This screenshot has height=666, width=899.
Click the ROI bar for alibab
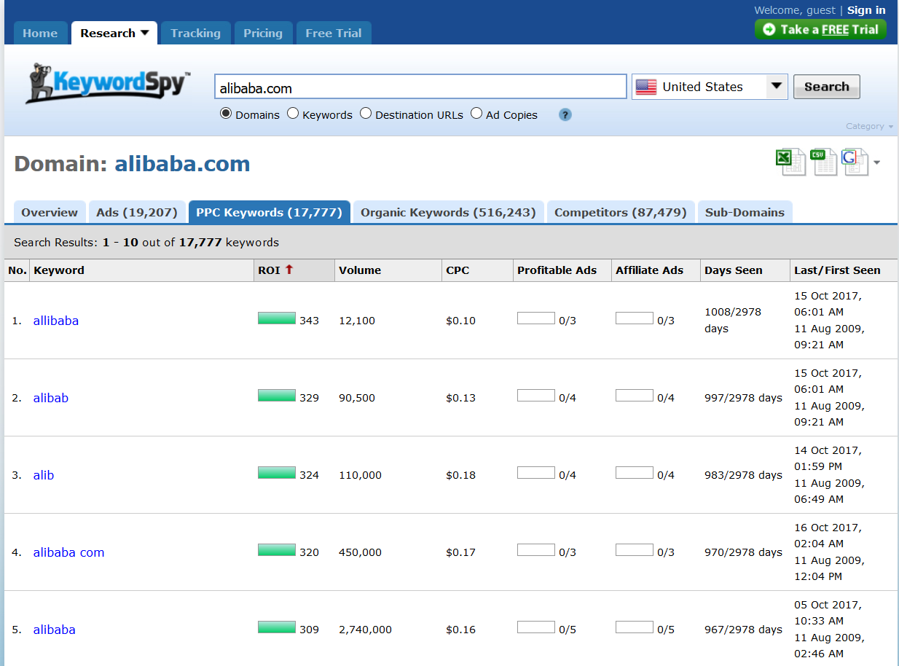click(277, 396)
